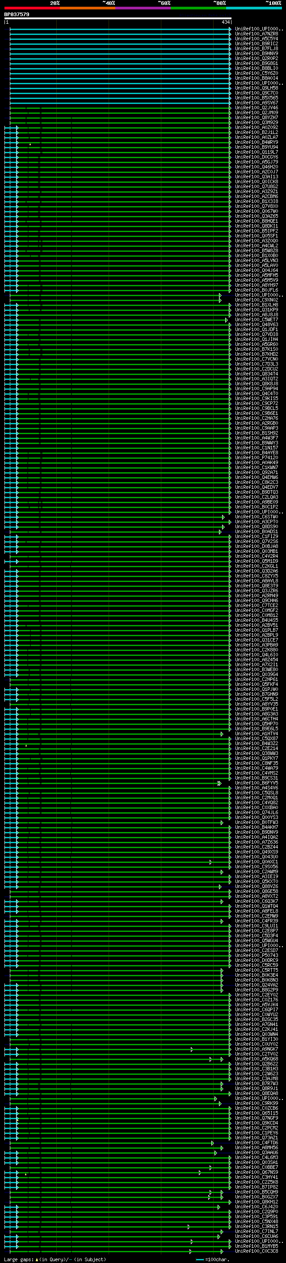This screenshot has height=1263, width=286.
Task: Open hit UniRef100_B9RIC2
Action: 257,43
